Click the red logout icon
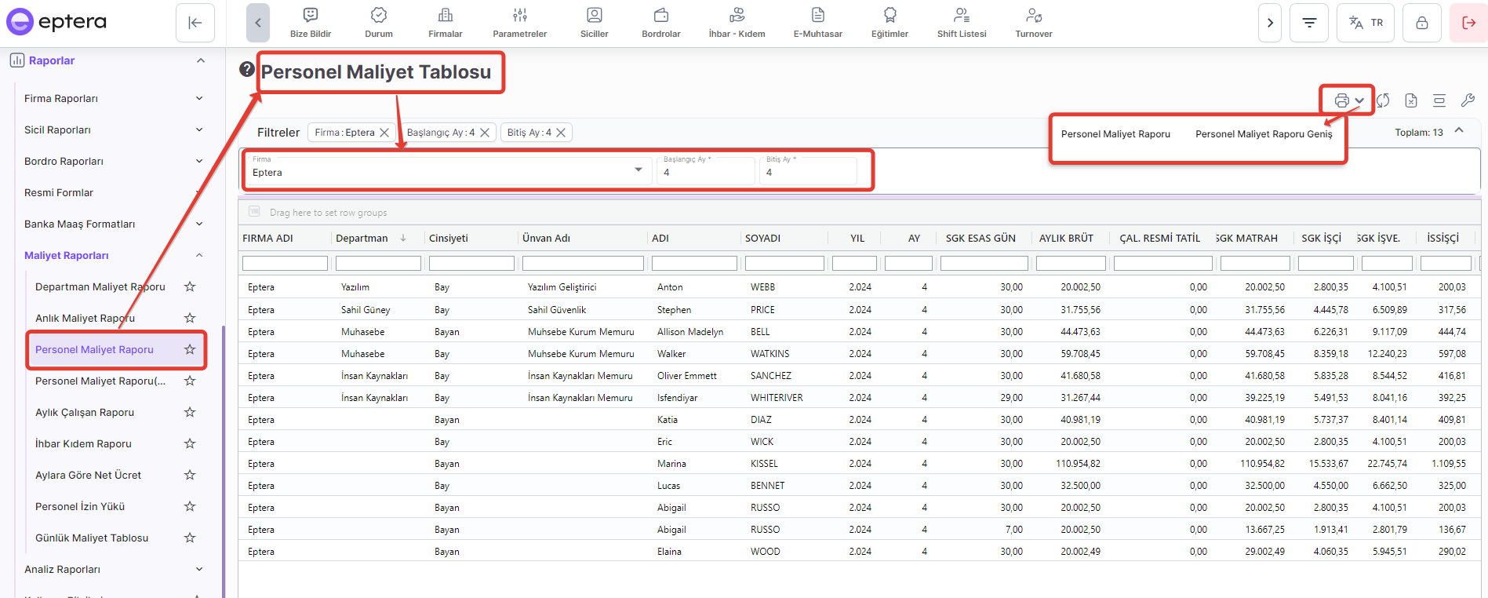 [x=1468, y=23]
